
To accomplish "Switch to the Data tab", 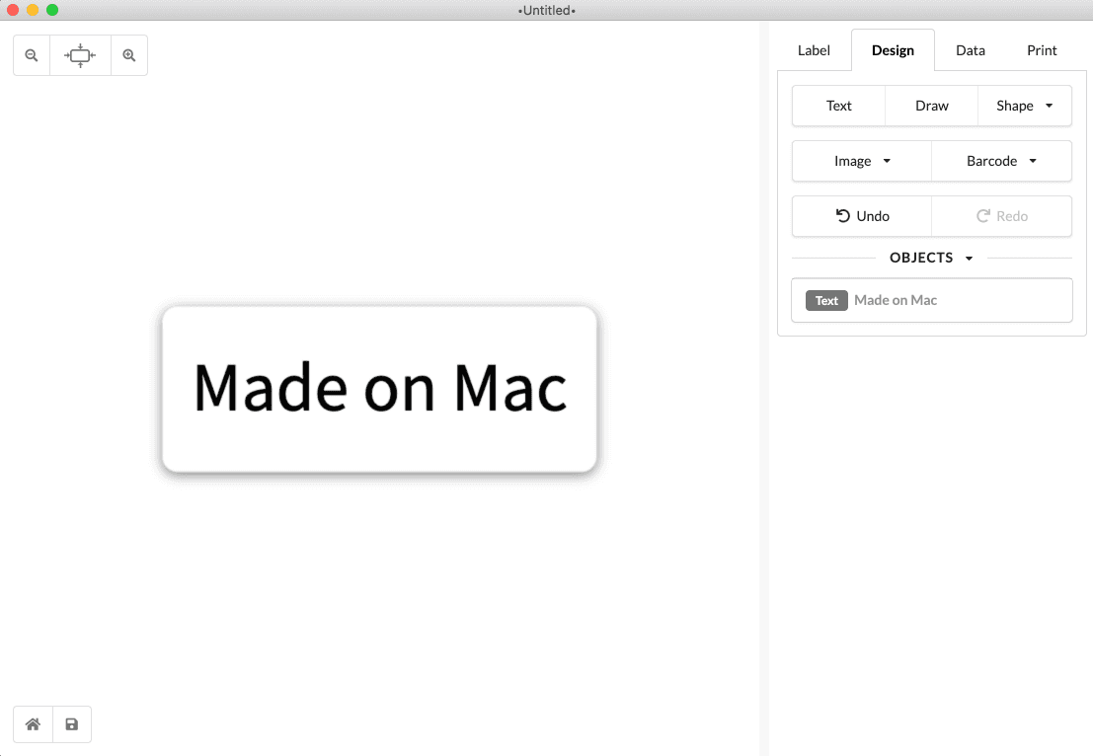I will tap(970, 49).
